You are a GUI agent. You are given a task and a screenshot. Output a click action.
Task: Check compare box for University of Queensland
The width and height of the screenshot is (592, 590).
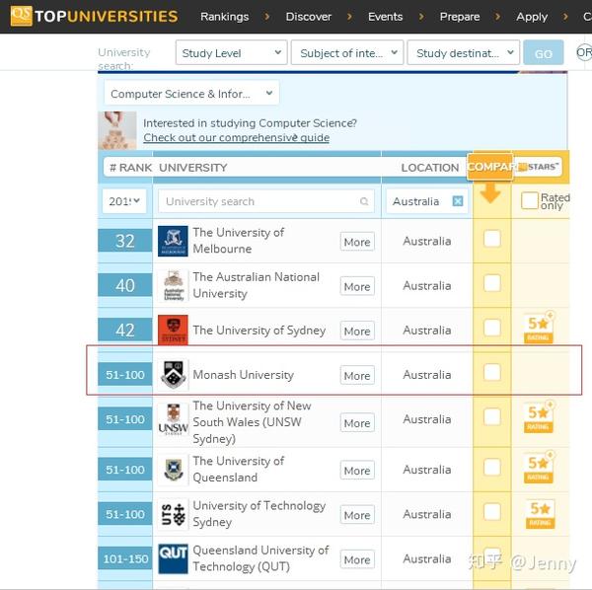point(492,468)
